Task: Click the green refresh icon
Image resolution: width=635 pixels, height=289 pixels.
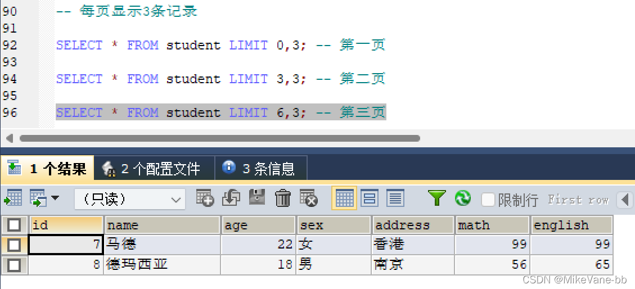Action: pyautogui.click(x=462, y=198)
